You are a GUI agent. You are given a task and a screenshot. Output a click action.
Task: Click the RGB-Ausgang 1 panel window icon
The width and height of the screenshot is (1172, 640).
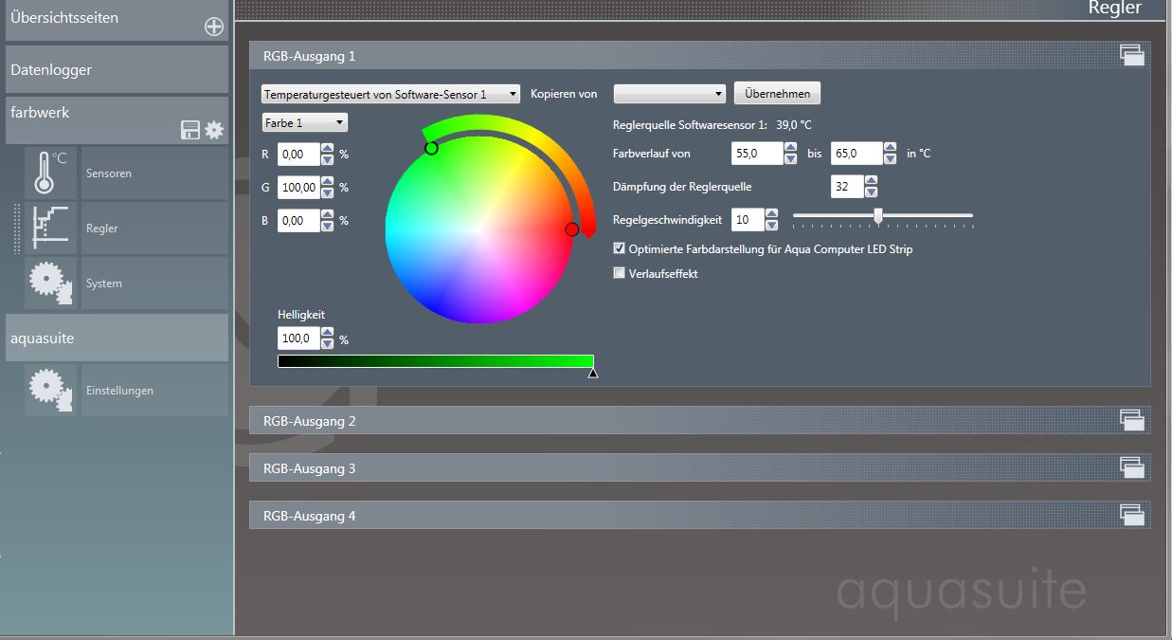point(1132,55)
